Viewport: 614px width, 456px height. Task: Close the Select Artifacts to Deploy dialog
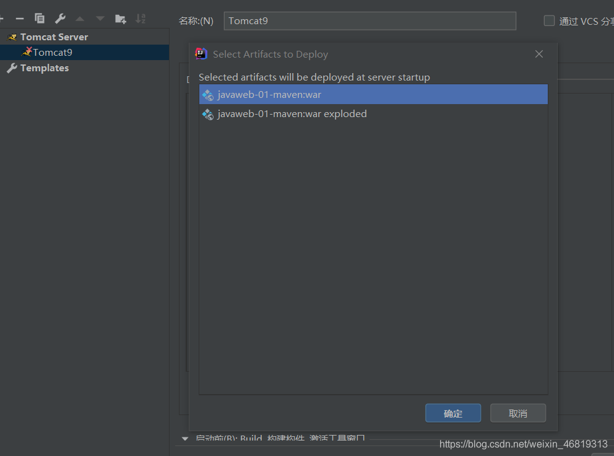[539, 54]
